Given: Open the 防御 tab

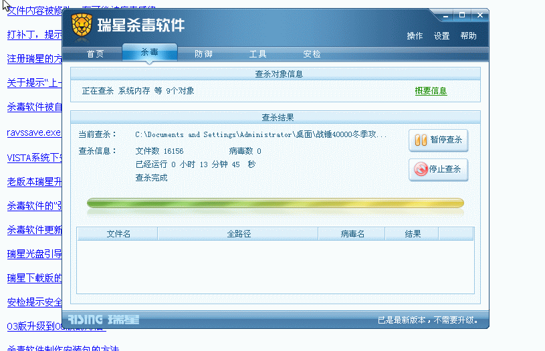Looking at the screenshot, I should 203,54.
